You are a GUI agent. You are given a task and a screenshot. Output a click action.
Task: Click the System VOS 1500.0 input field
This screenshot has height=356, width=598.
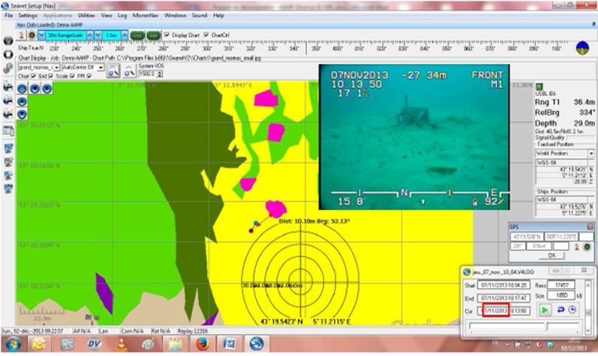tap(148, 74)
